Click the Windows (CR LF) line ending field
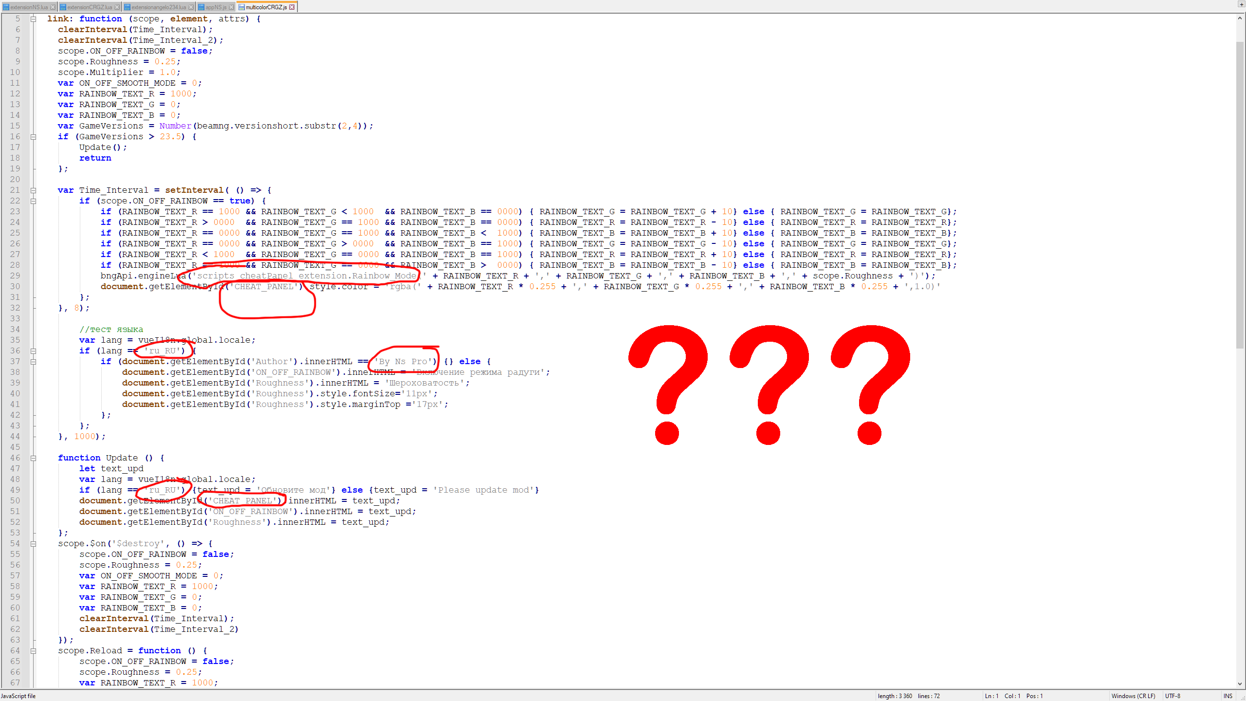Image resolution: width=1246 pixels, height=701 pixels. 1133,696
